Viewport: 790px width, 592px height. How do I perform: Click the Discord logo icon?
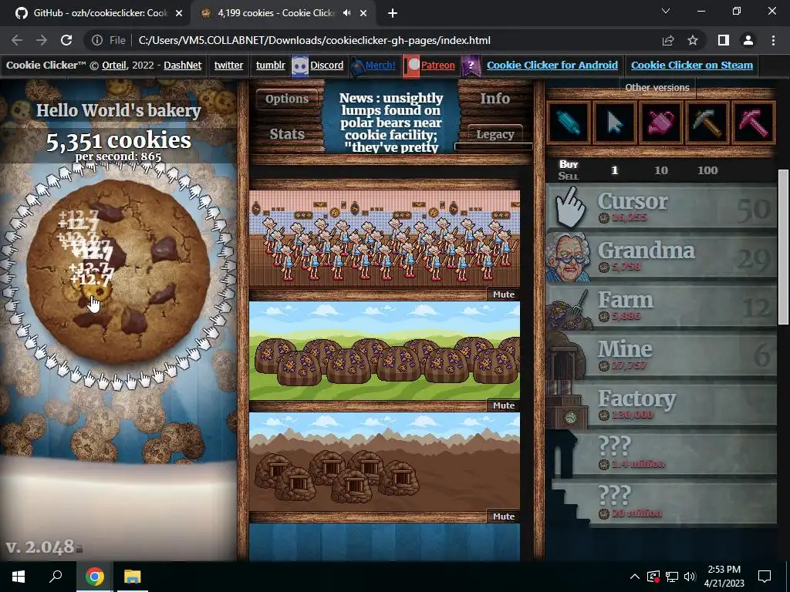pos(300,66)
